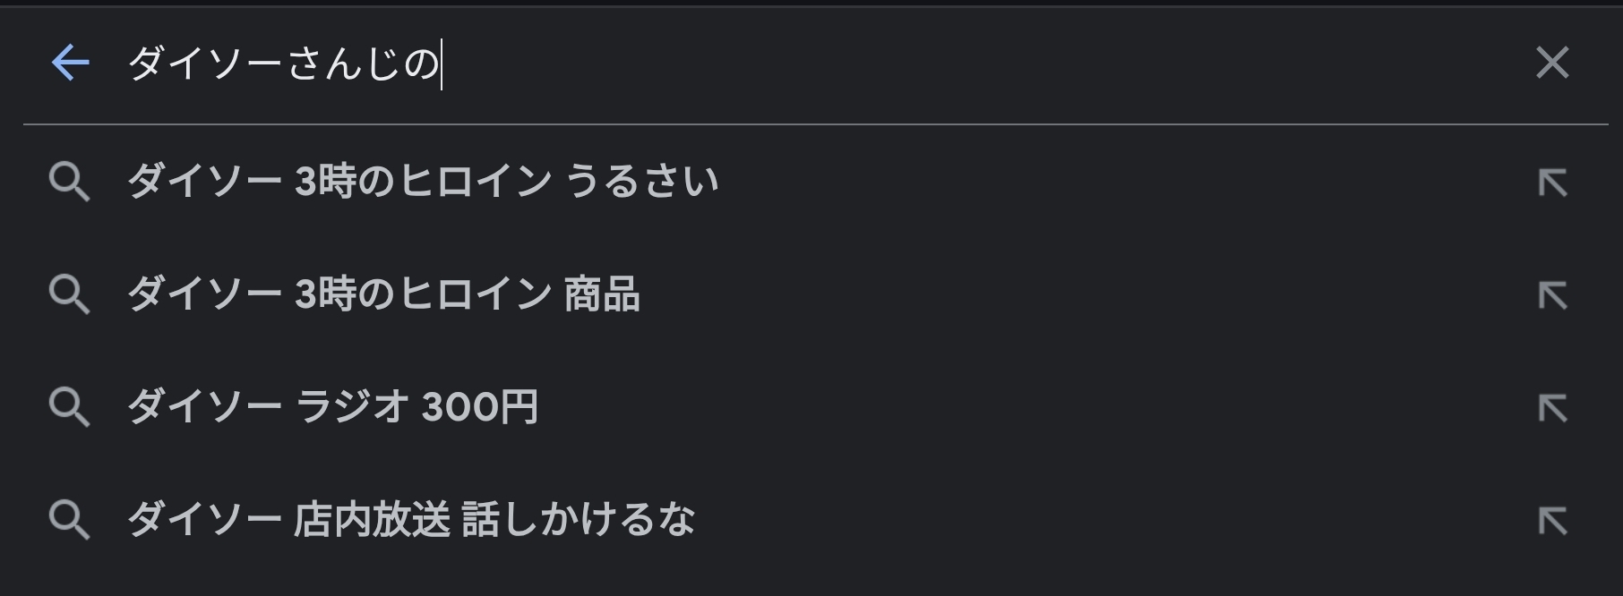Click magnifier icon beside ダイソー ラジオ 300円
Viewport: 1623px width, 596px height.
pyautogui.click(x=69, y=407)
